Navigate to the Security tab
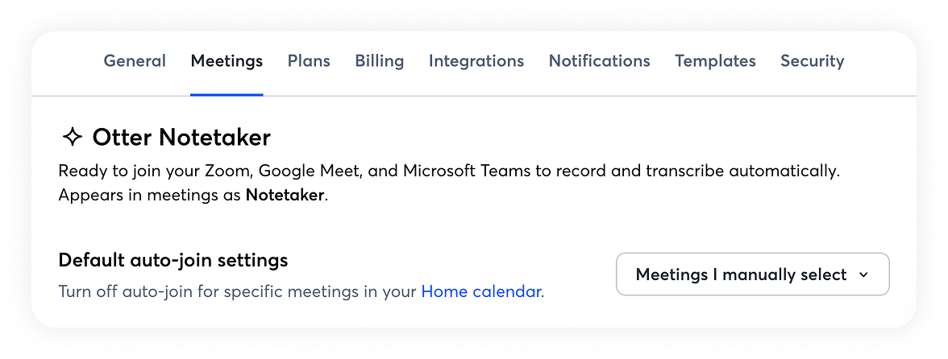Screen dimensions: 948x359 tap(812, 61)
